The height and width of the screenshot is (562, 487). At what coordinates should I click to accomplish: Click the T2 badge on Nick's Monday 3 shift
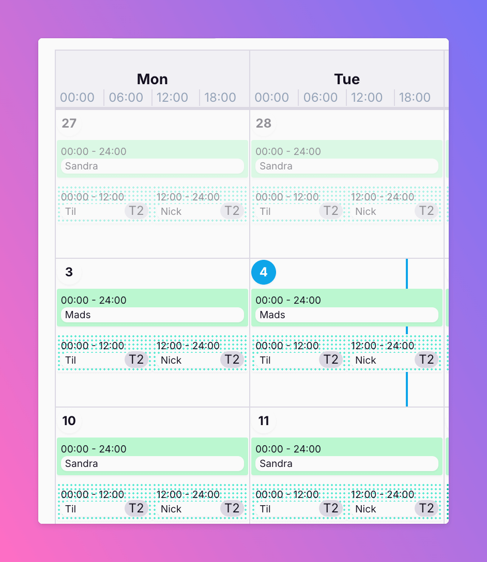pos(232,360)
